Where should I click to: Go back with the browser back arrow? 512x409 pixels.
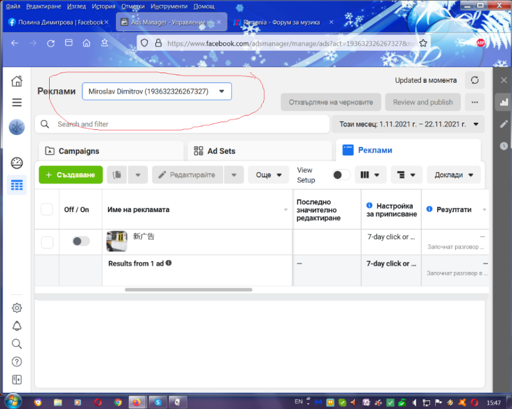coord(15,43)
